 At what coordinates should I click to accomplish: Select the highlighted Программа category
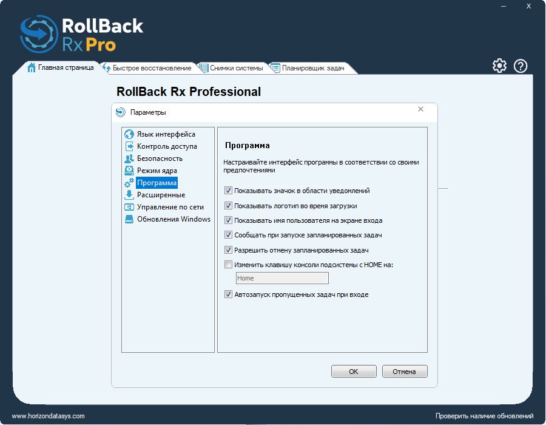point(157,183)
